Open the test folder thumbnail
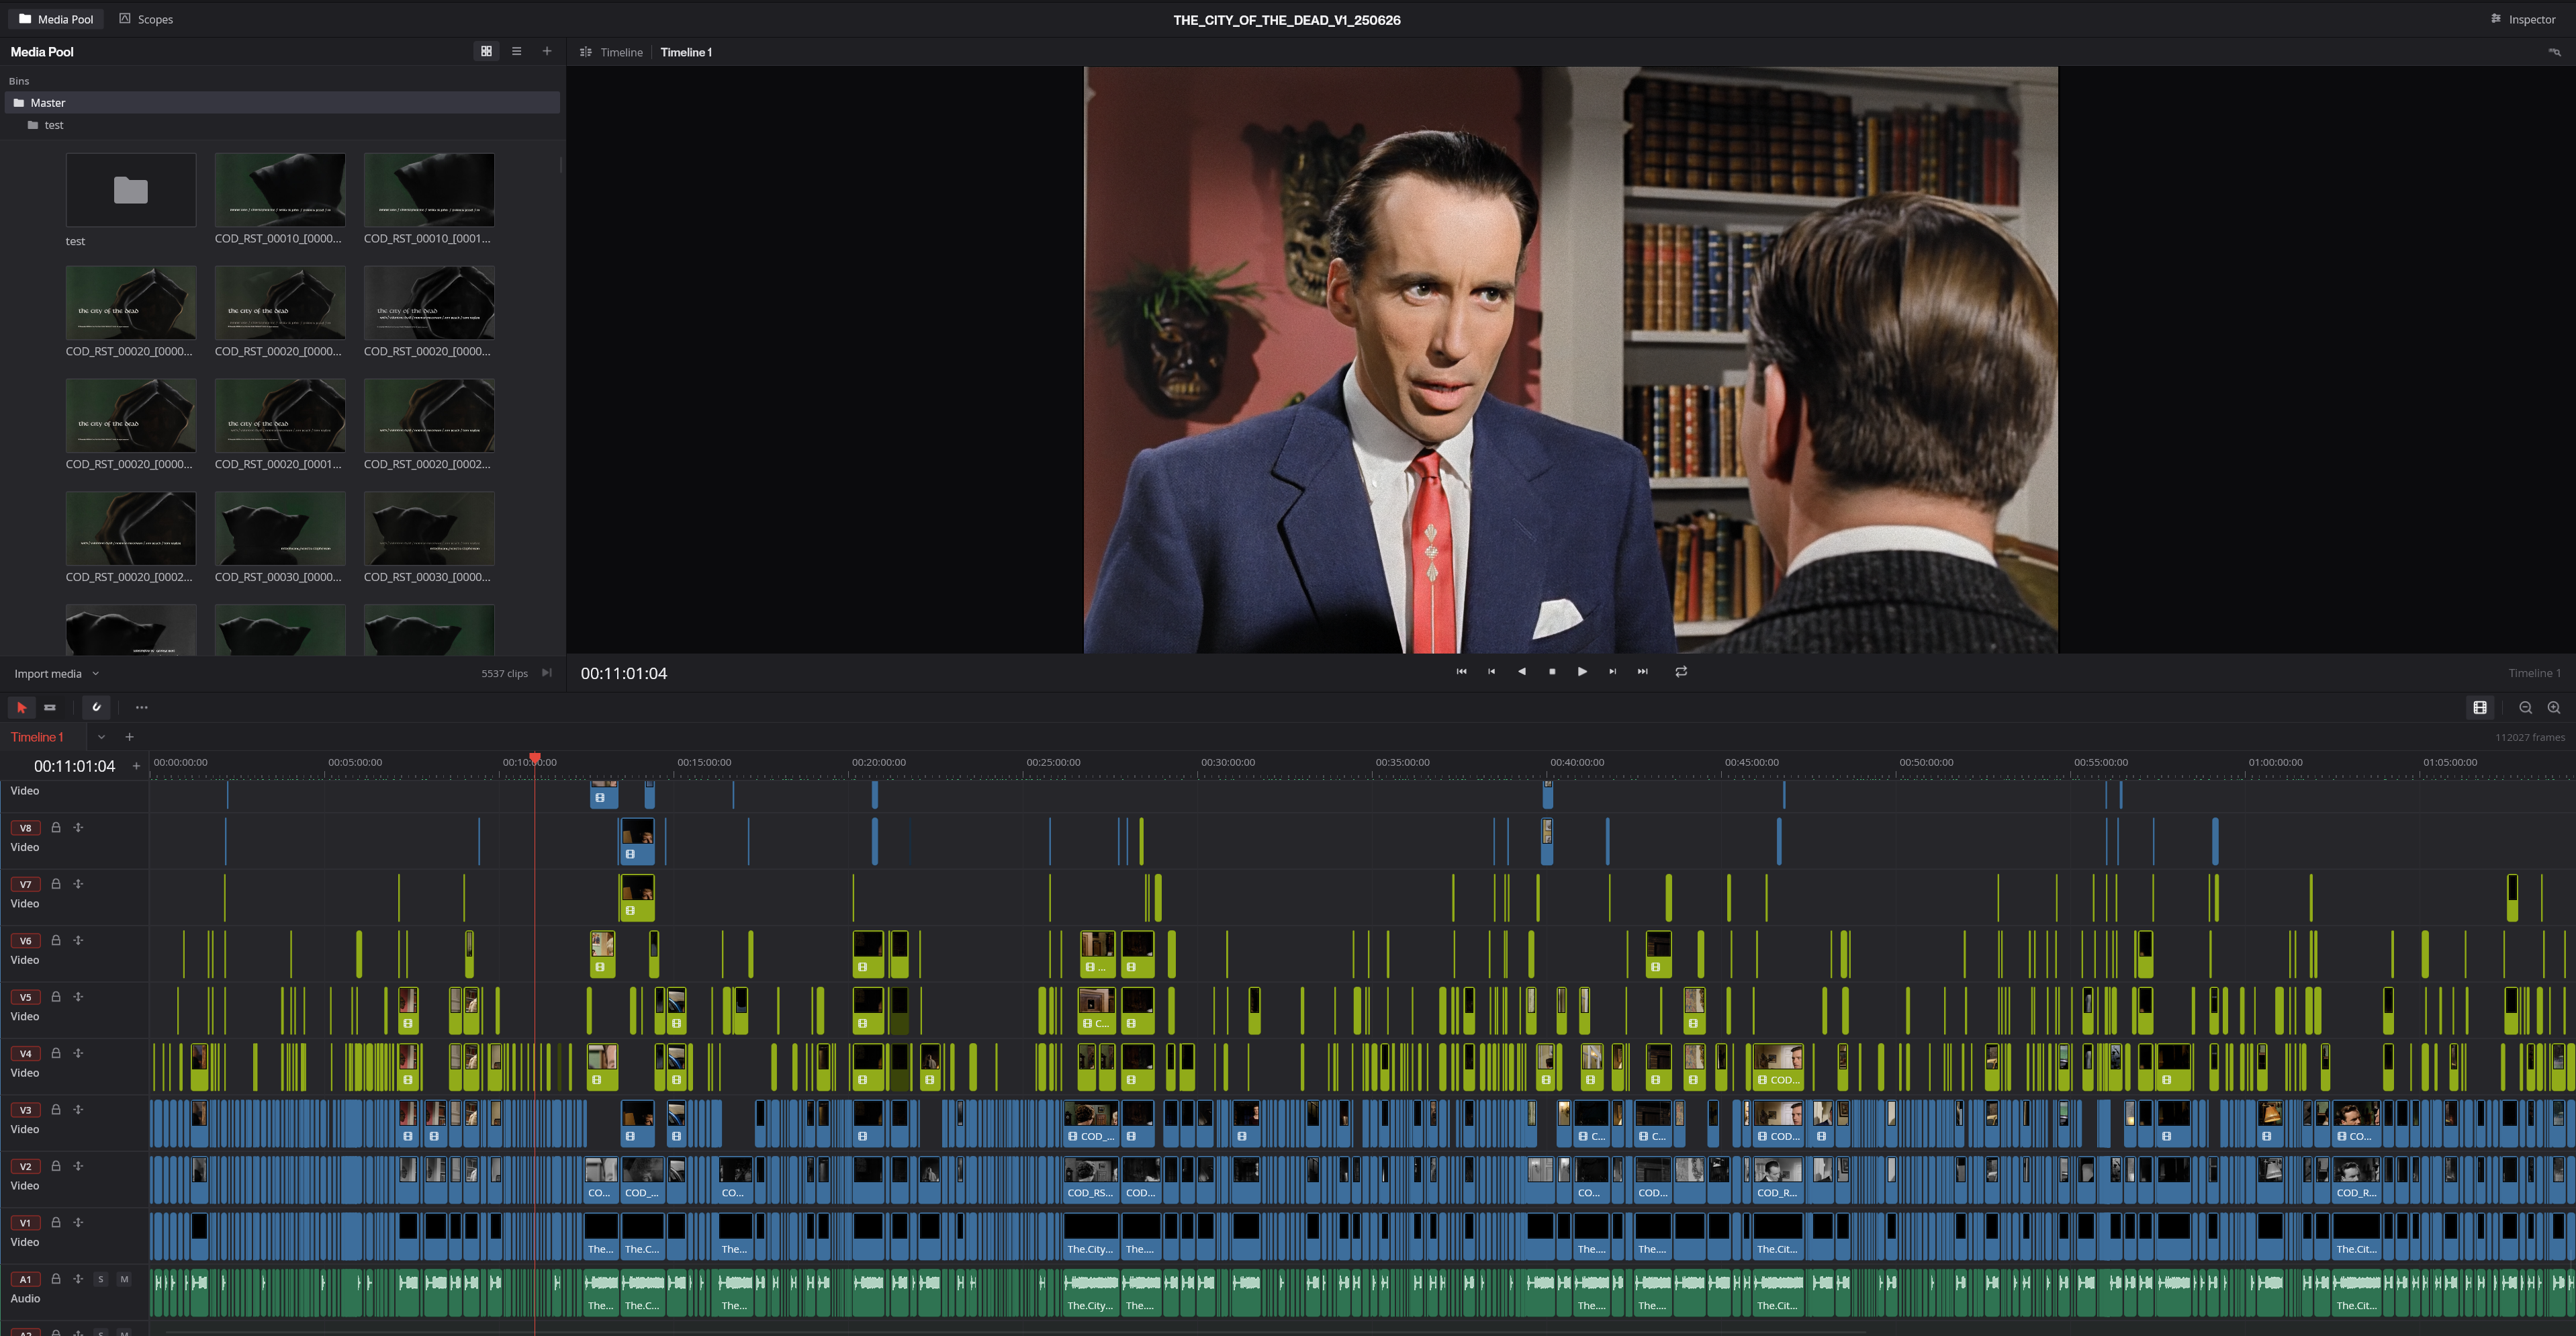 click(x=131, y=190)
